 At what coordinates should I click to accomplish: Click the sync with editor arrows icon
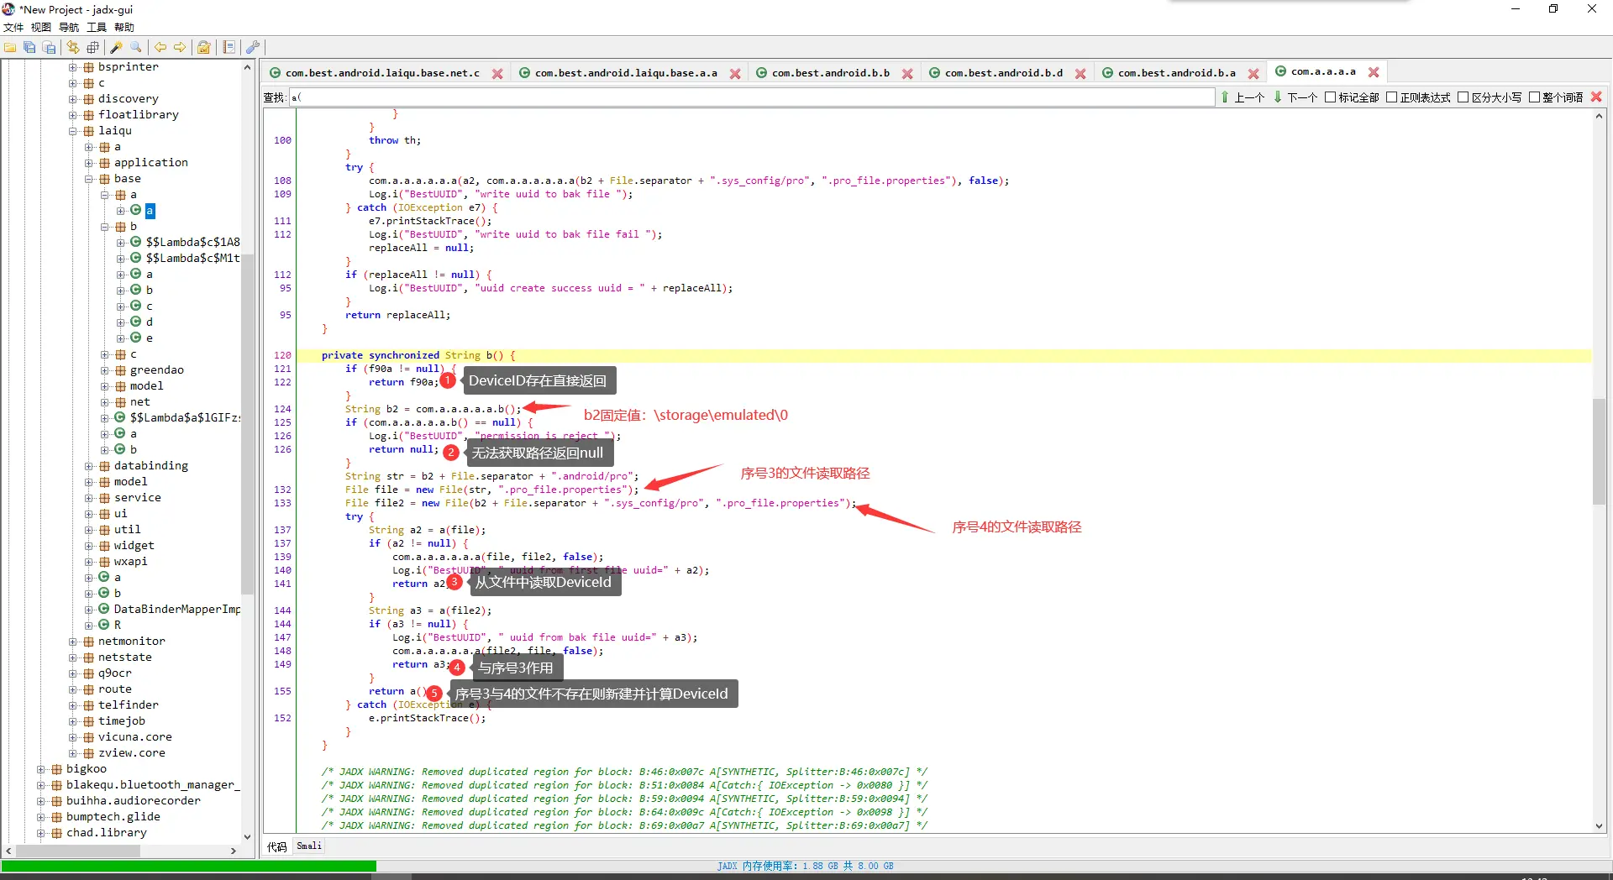point(73,48)
